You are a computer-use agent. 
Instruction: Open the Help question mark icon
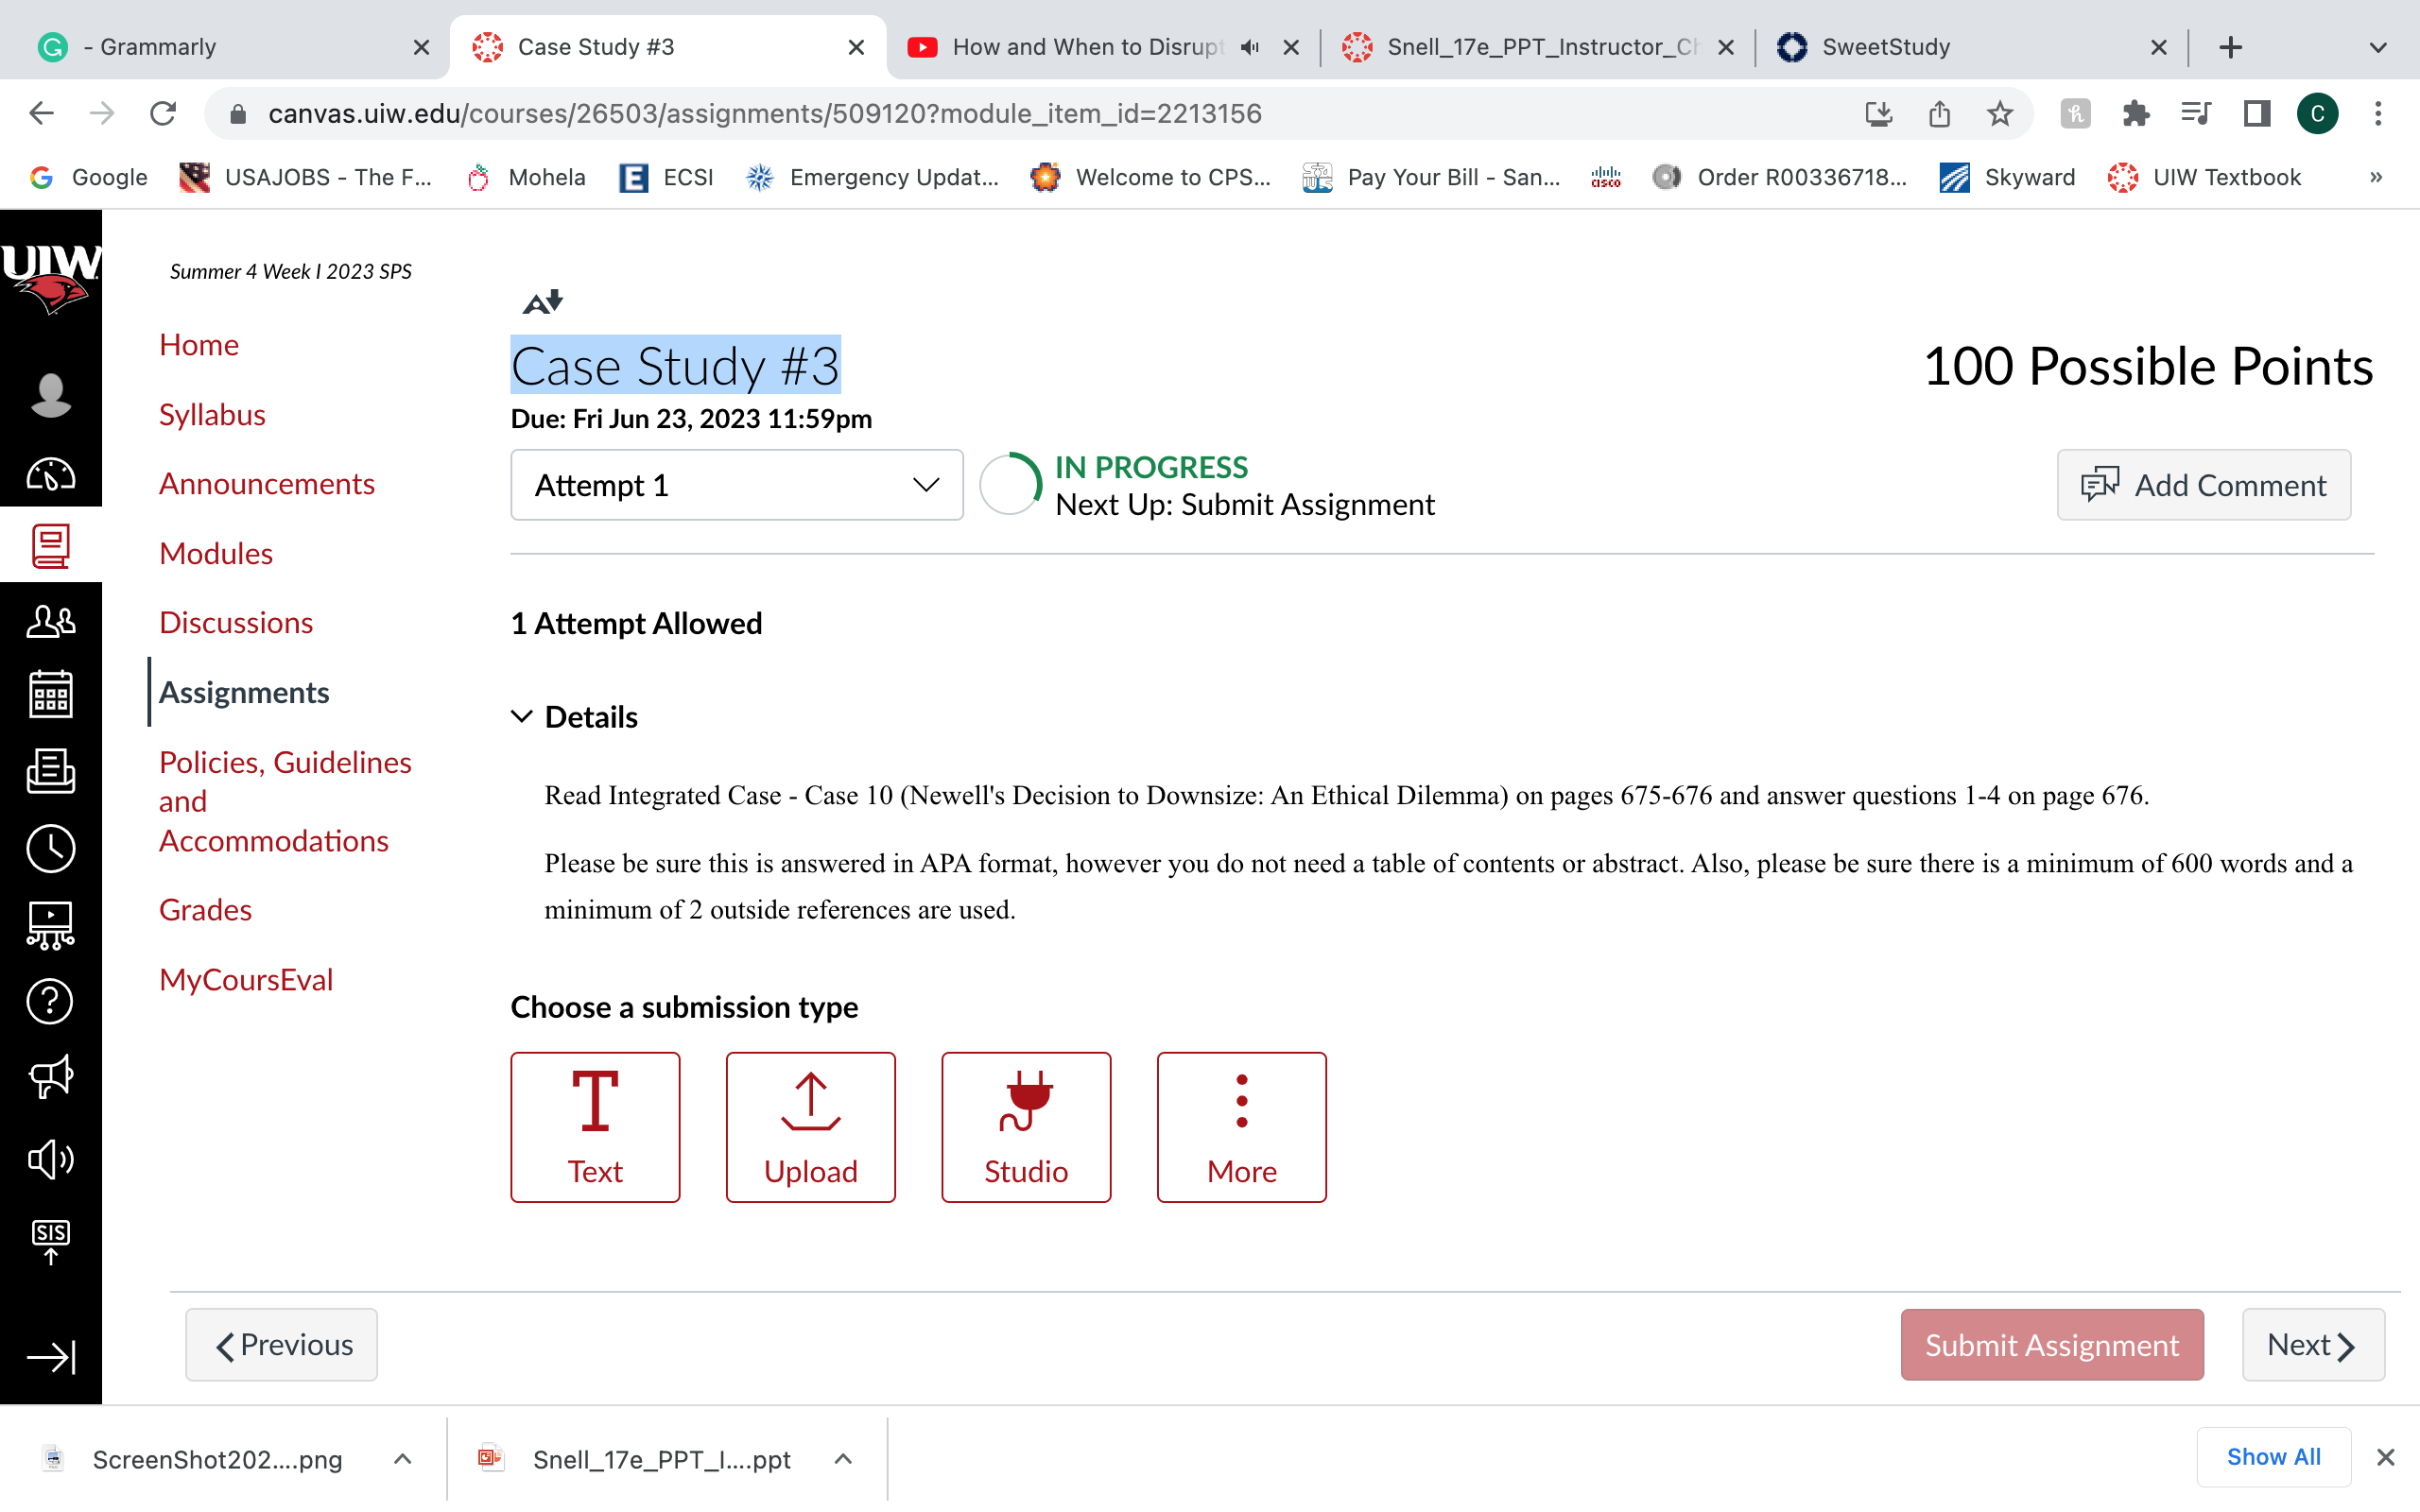point(50,1001)
